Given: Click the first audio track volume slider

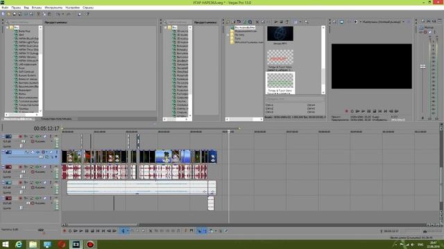Looking at the screenshot, I should 24,141.
